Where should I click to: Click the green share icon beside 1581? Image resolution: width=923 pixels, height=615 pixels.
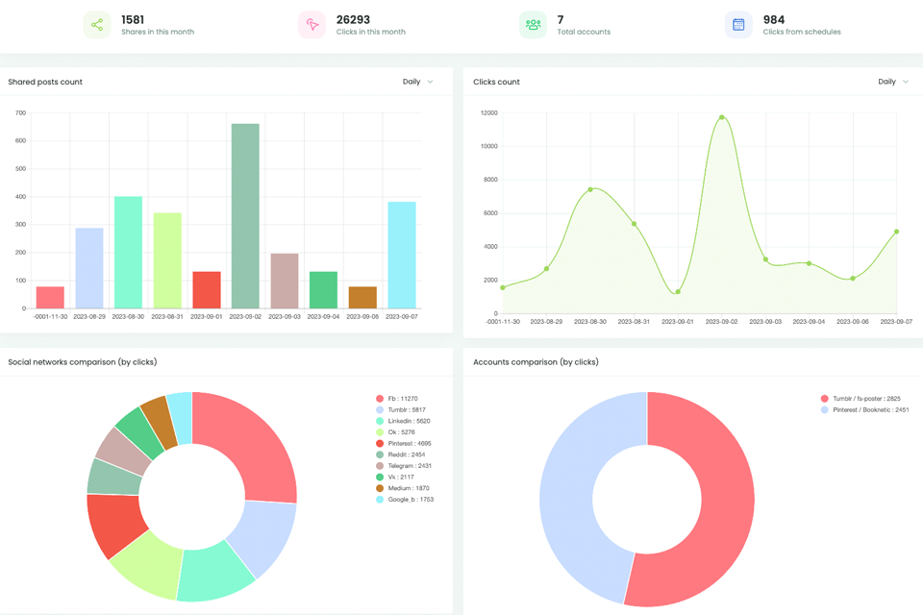point(97,25)
